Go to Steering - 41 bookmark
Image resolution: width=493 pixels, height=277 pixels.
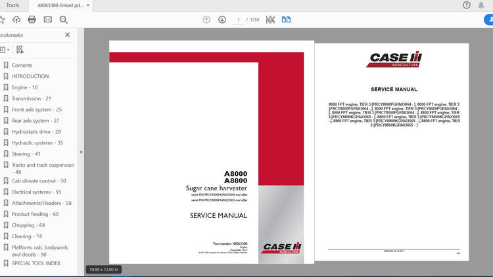coord(26,154)
